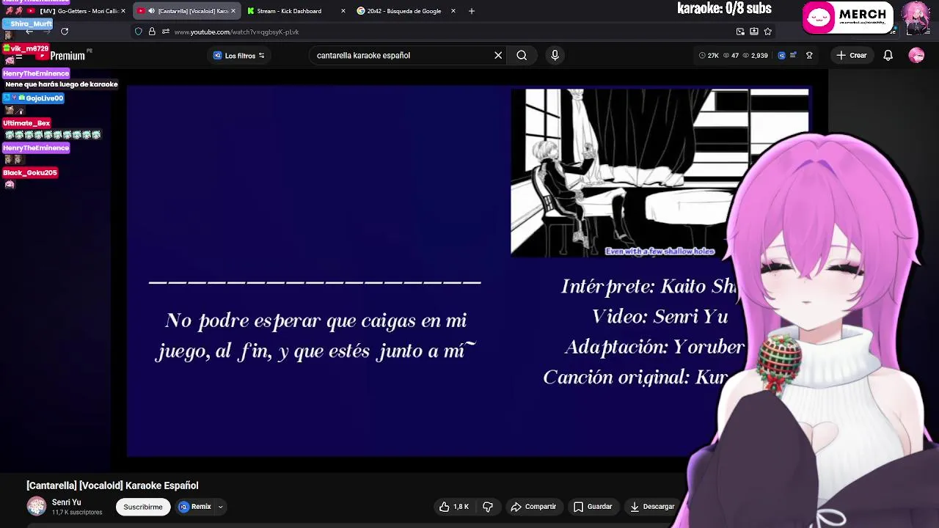Click chat username HenryTheEminence above karaoke message
The height and width of the screenshot is (528, 939).
click(36, 73)
